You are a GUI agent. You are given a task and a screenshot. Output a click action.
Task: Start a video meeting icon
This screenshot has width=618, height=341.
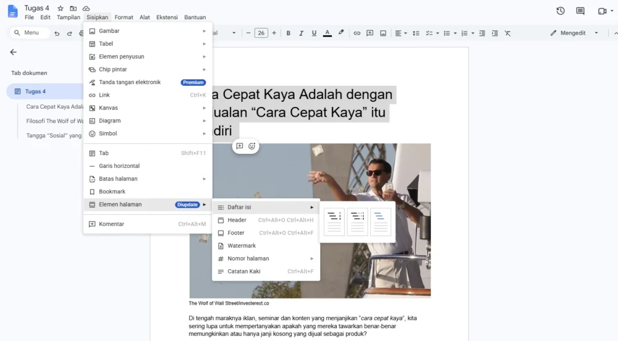point(602,11)
